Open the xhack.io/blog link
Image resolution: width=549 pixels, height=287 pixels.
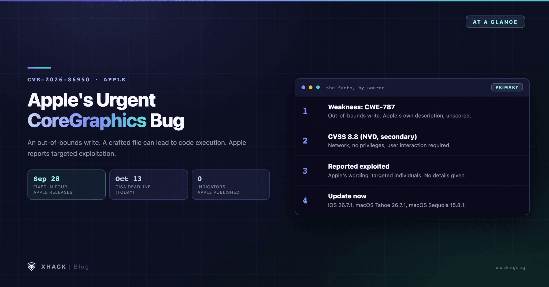[x=510, y=267]
